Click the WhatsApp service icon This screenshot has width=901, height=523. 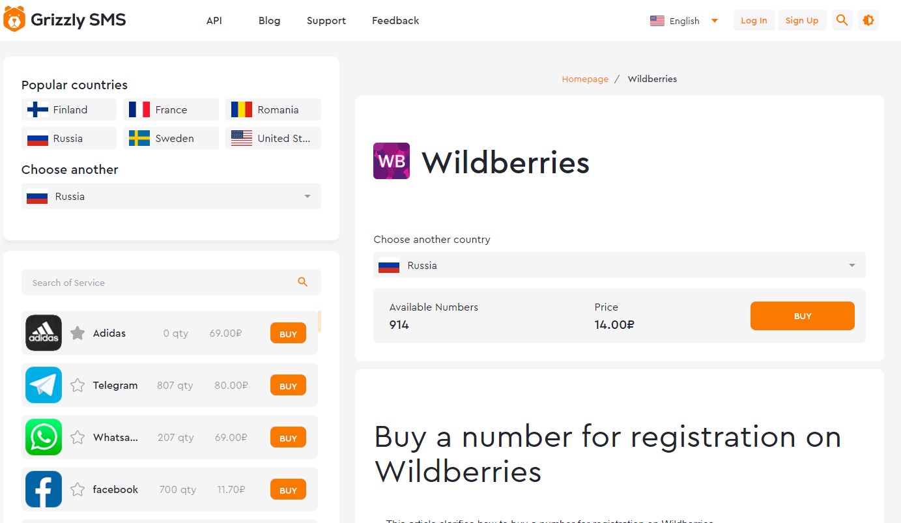pyautogui.click(x=44, y=437)
